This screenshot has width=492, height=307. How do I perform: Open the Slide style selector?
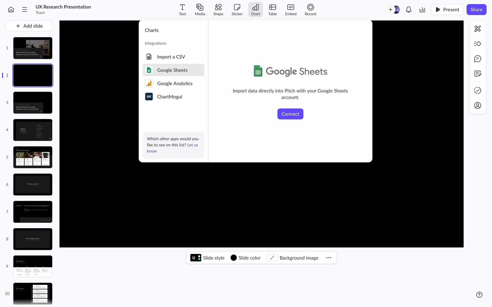click(x=207, y=258)
